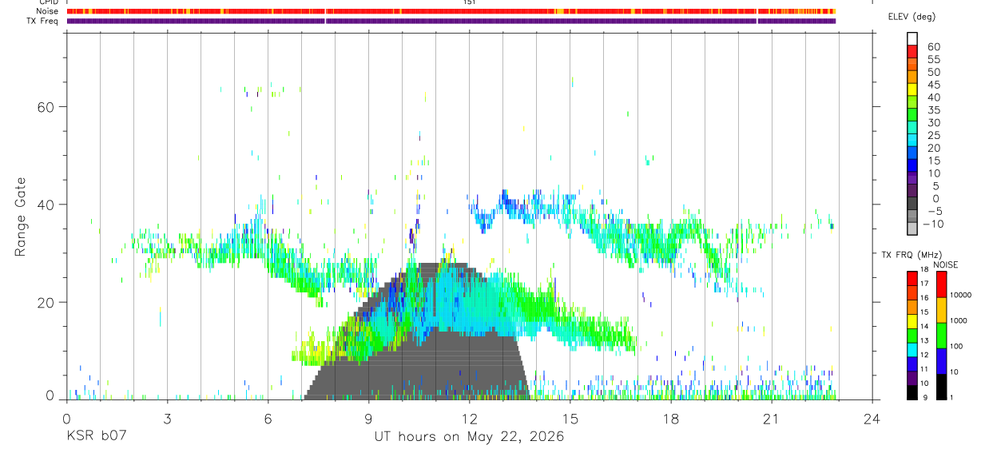981x453 pixels.
Task: Click the '14' label in TX FRQ legend
Action: click(923, 326)
